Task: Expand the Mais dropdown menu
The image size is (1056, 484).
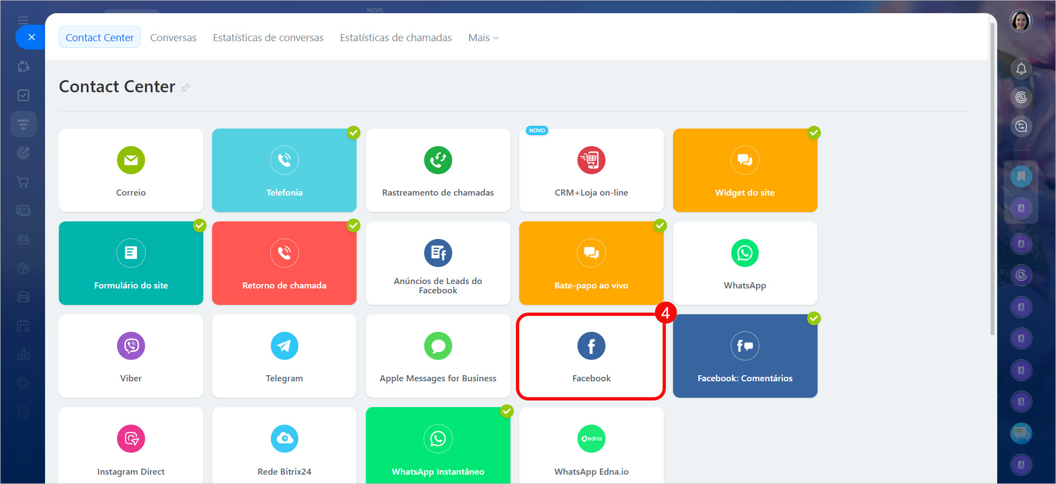Action: [x=483, y=38]
